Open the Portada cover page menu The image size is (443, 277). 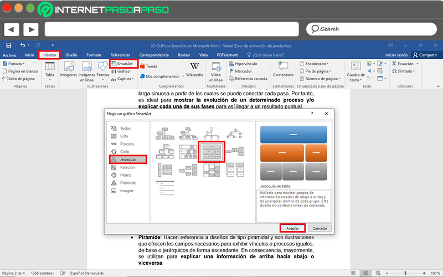click(13, 64)
